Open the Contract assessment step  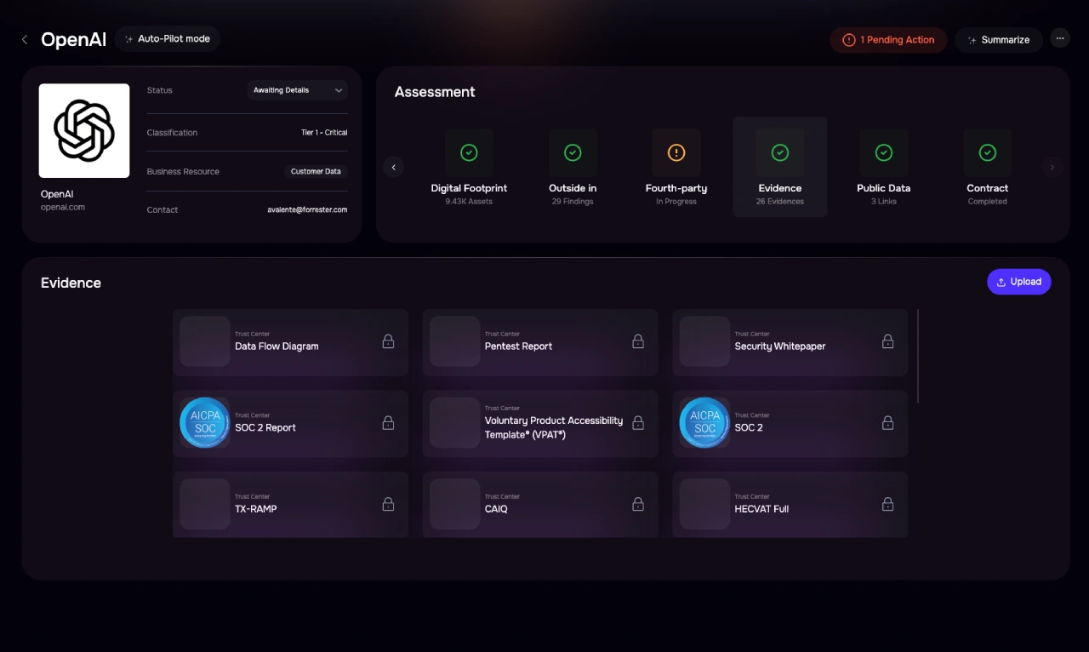pos(987,167)
